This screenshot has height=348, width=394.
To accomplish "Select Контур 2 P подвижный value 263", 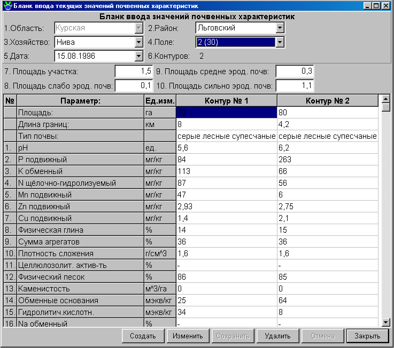I will coord(328,160).
